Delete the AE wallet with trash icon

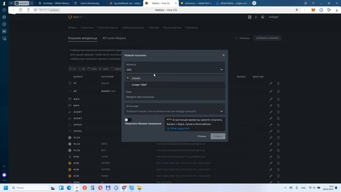pyautogui.click(x=278, y=91)
